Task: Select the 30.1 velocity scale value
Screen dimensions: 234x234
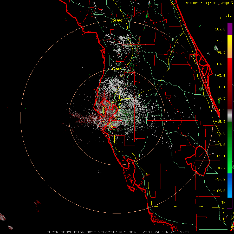Action: [x=221, y=87]
